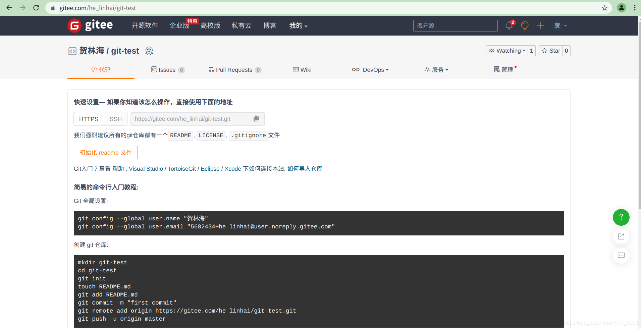This screenshot has width=641, height=329.
Task: Switch to the 代码 tab
Action: (101, 69)
